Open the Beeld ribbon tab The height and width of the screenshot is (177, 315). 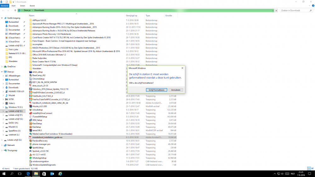(x=32, y=6)
